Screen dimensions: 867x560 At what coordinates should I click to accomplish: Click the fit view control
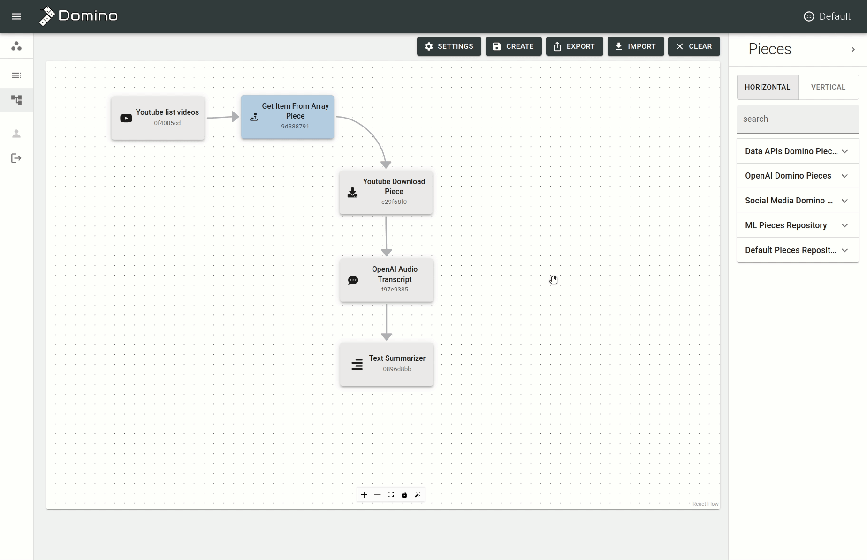pyautogui.click(x=391, y=494)
